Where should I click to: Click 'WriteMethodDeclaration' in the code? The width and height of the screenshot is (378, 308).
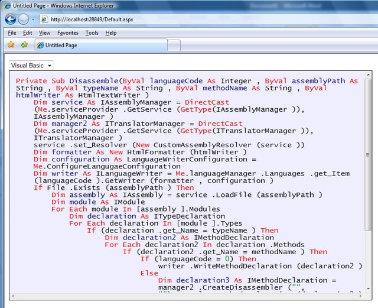[243, 266]
